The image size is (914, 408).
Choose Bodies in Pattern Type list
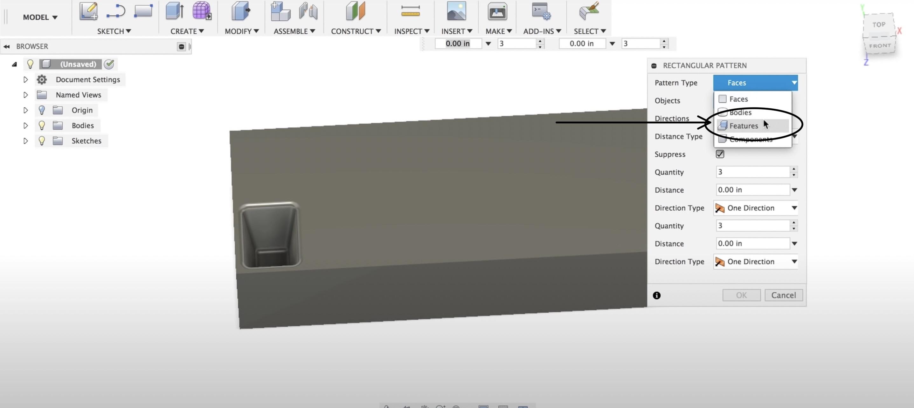752,112
